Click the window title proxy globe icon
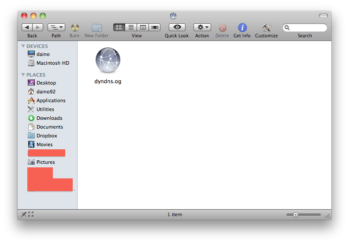 [173, 16]
